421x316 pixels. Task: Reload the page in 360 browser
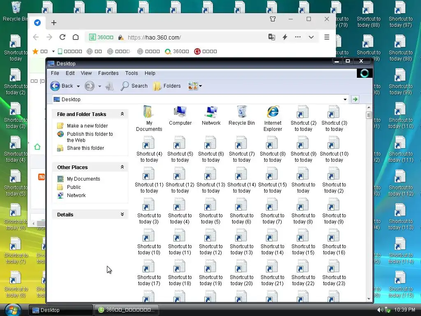pyautogui.click(x=62, y=37)
